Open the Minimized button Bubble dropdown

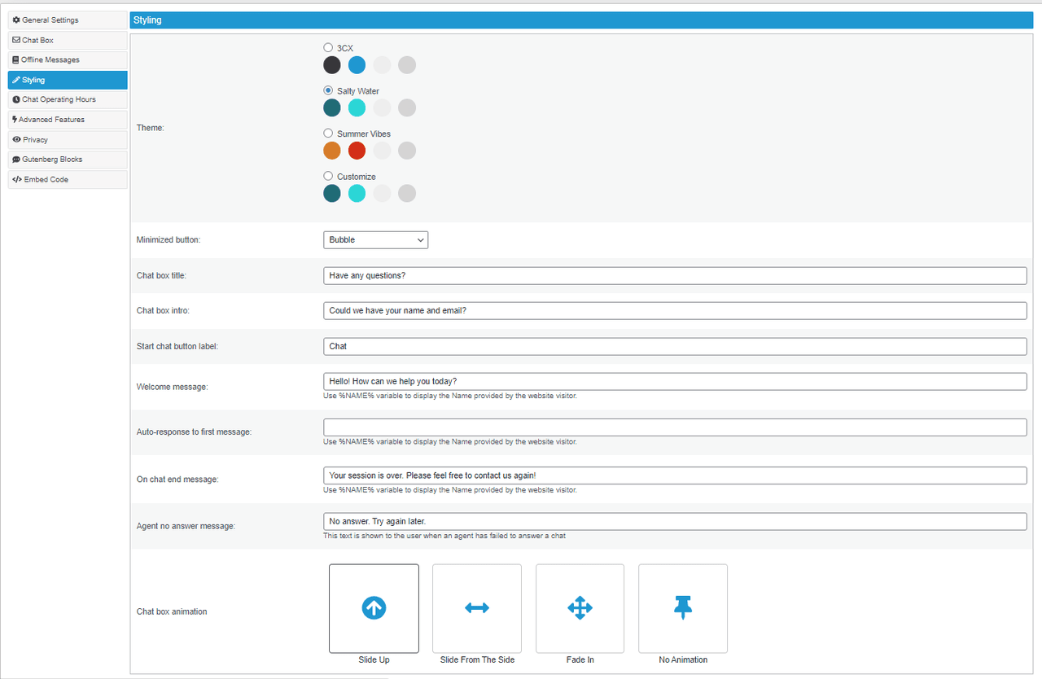click(x=375, y=240)
